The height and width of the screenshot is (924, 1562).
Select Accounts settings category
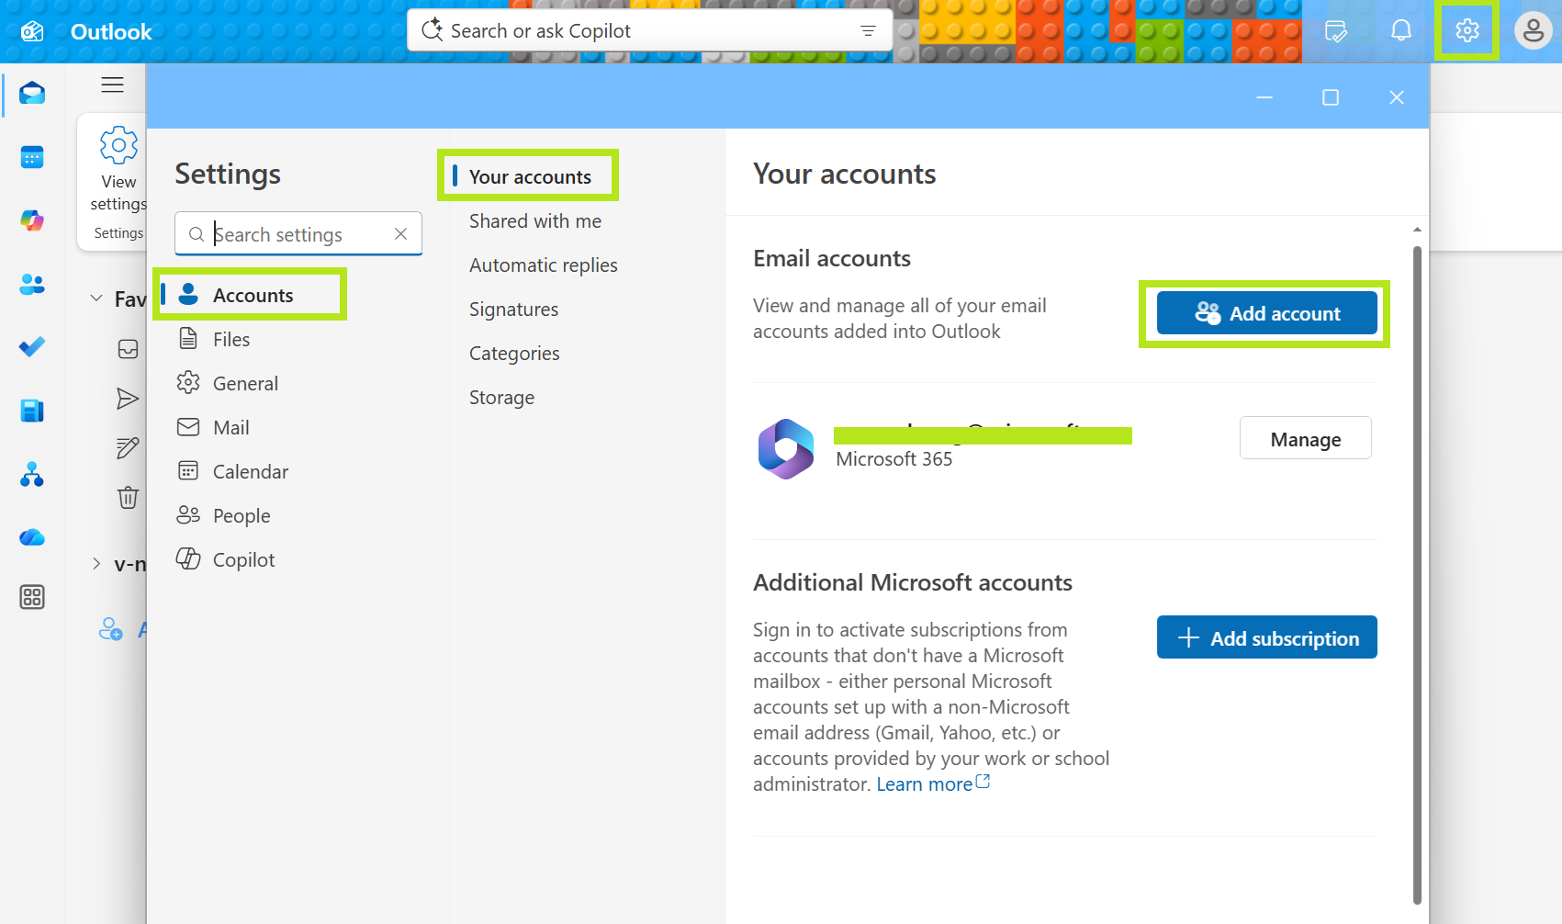pyautogui.click(x=250, y=295)
